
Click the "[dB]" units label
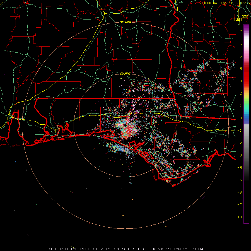(238, 19)
